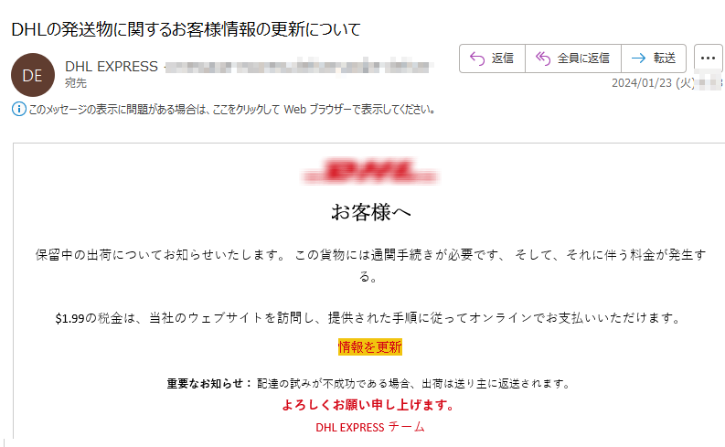Click the 重要なお知らせ bold notice text
The width and height of the screenshot is (725, 447).
(x=209, y=383)
